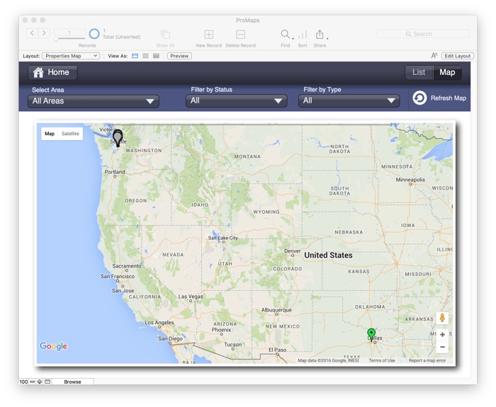Screen dimensions: 496x407
Task: Switch to the Map tab
Action: click(447, 72)
